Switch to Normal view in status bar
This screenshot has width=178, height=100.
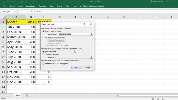[x=153, y=99]
